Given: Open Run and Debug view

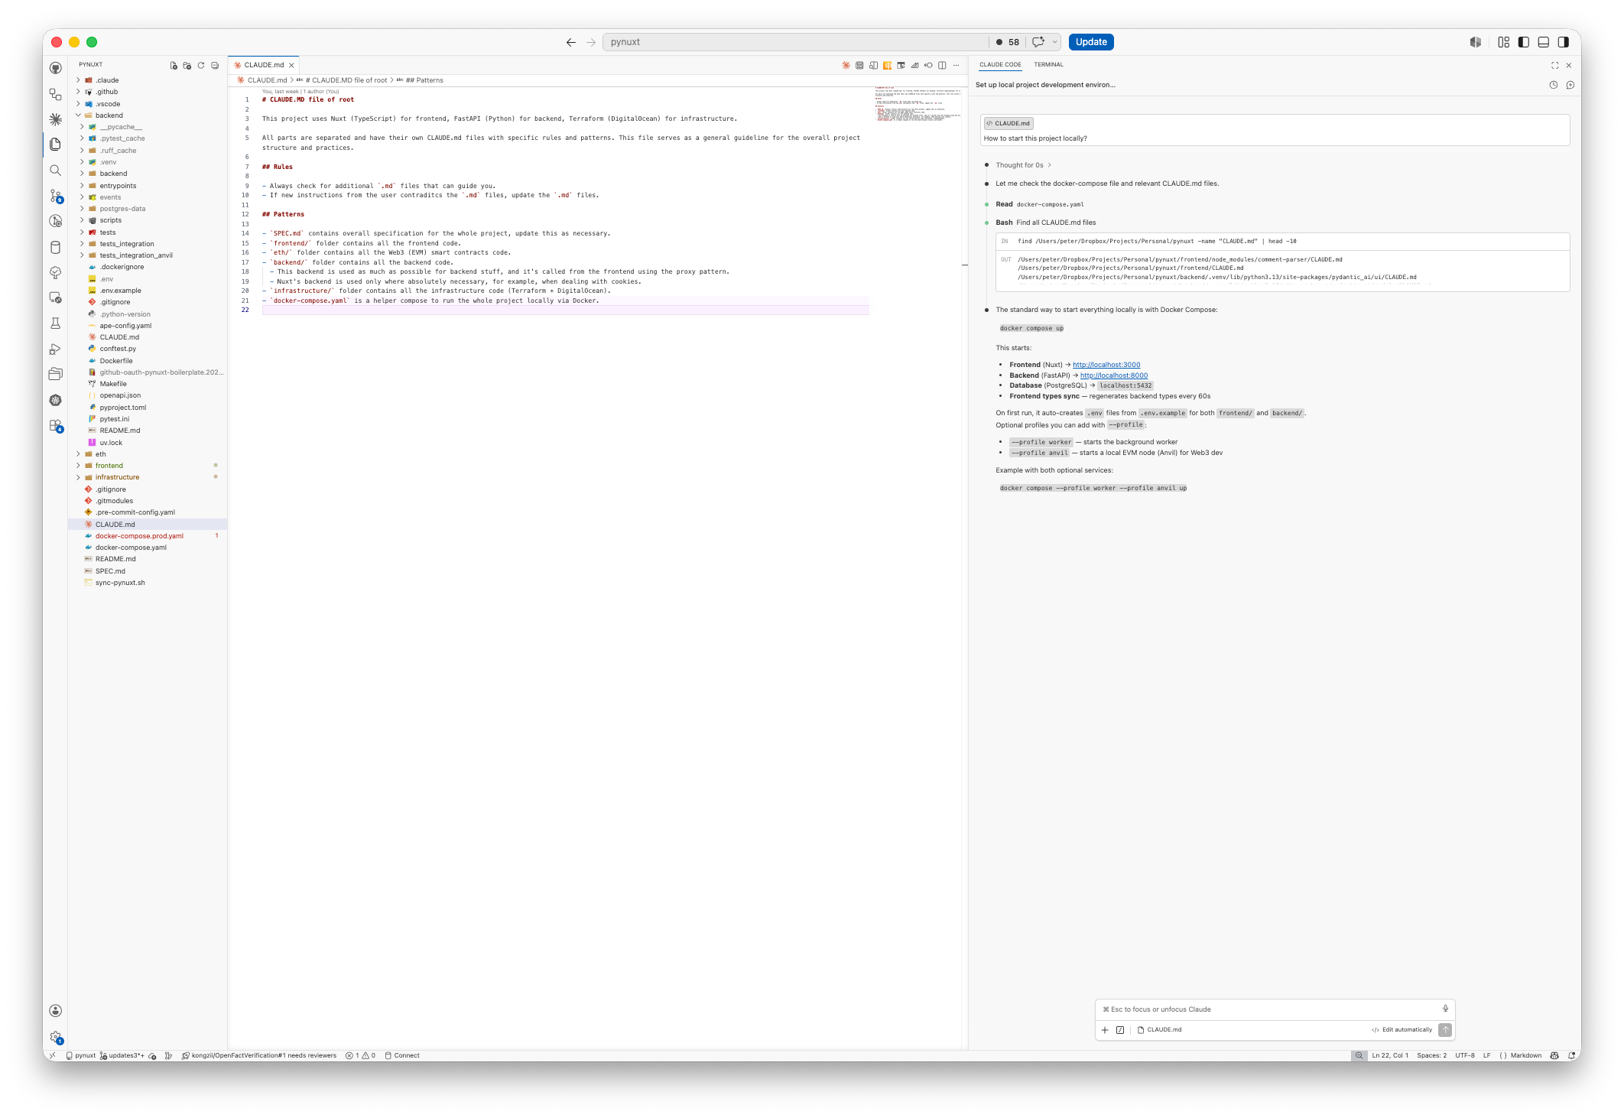Looking at the screenshot, I should point(56,349).
